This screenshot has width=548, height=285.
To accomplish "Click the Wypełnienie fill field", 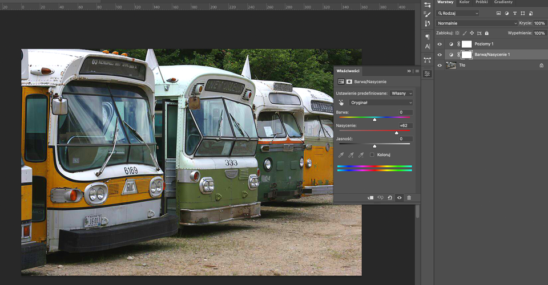I will point(539,33).
